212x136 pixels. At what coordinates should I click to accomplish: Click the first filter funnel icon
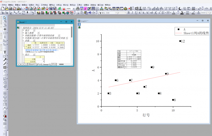pyautogui.click(x=166, y=9)
